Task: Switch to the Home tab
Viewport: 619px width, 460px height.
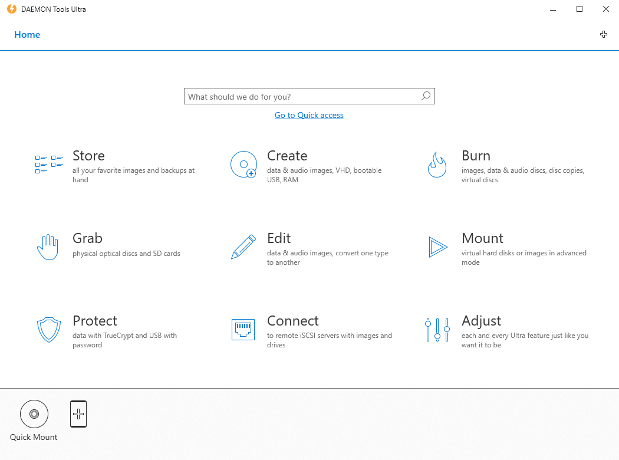Action: point(27,35)
